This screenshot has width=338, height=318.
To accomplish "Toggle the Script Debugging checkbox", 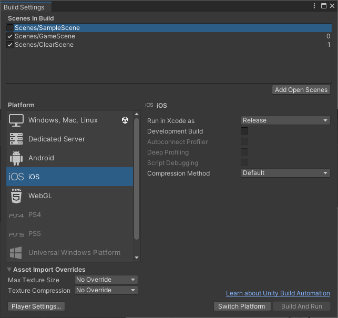I will (244, 162).
